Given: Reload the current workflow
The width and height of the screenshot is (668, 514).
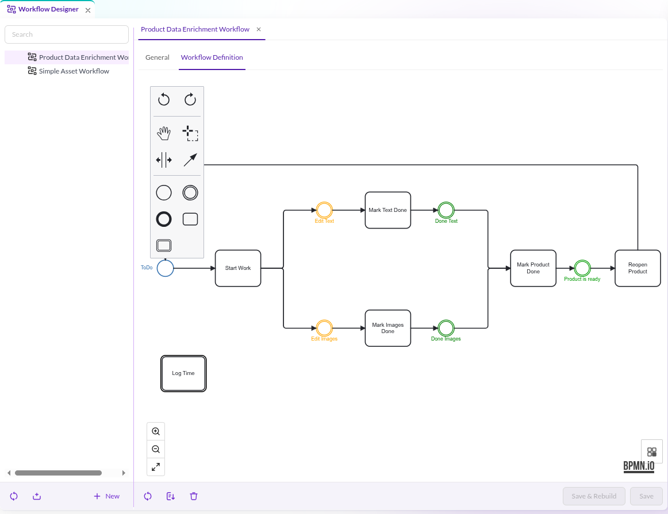Looking at the screenshot, I should click(148, 496).
